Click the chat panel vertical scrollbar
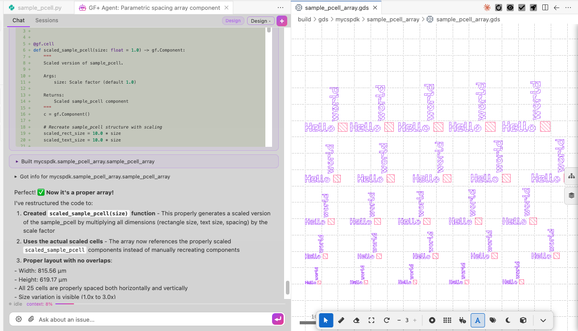This screenshot has height=331, width=578. tap(288, 287)
